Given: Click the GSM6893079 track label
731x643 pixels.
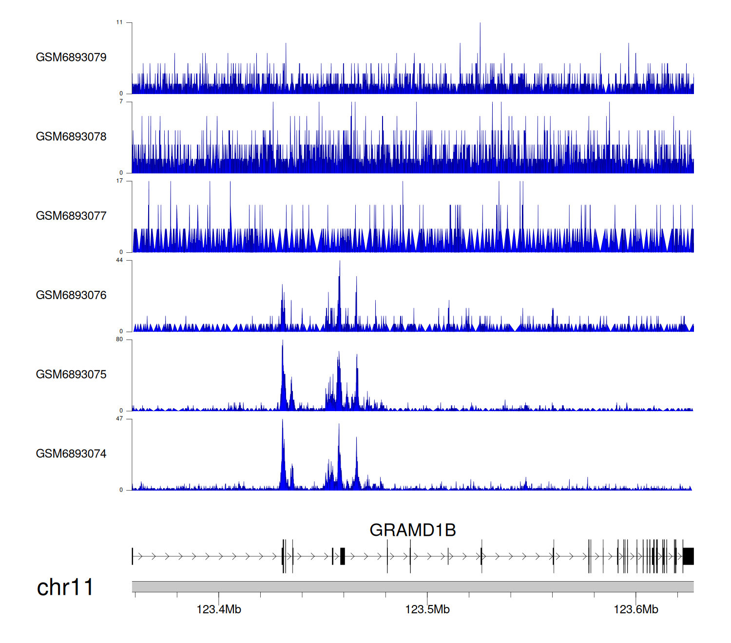Looking at the screenshot, I should pos(71,57).
